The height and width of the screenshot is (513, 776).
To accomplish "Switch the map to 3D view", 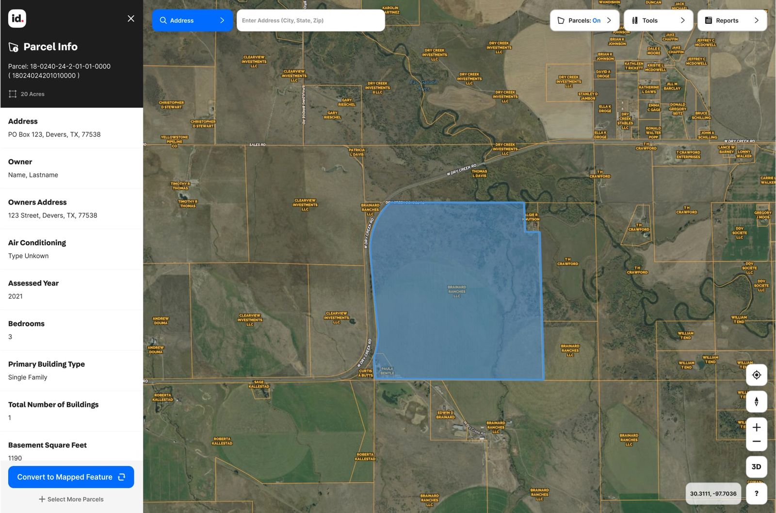I will point(756,466).
